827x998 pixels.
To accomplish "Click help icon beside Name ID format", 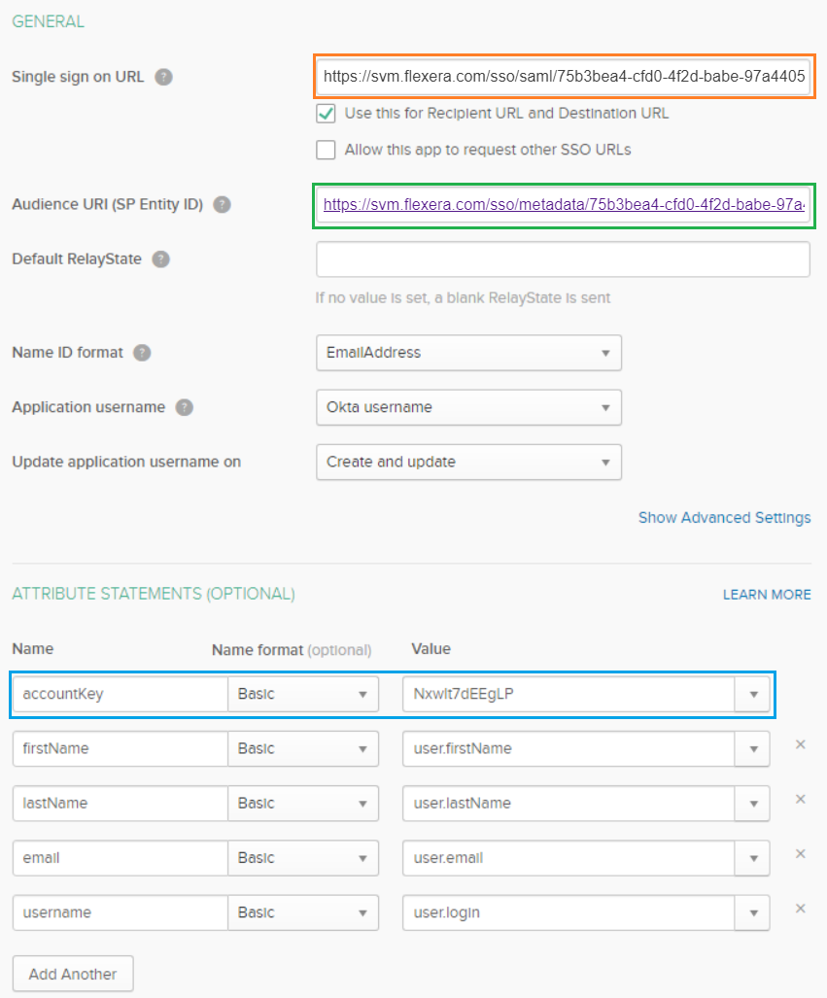I will tap(143, 353).
